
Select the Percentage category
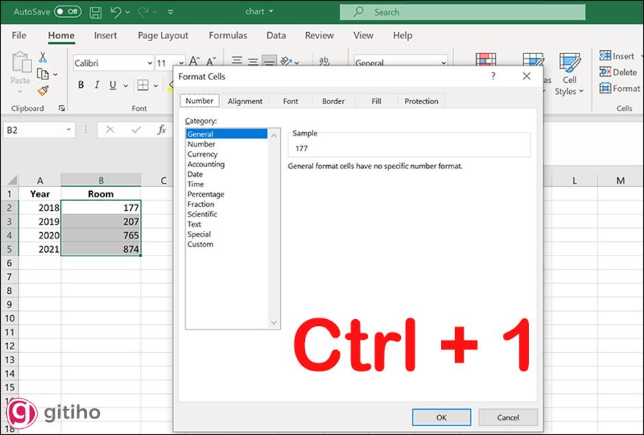tap(208, 194)
